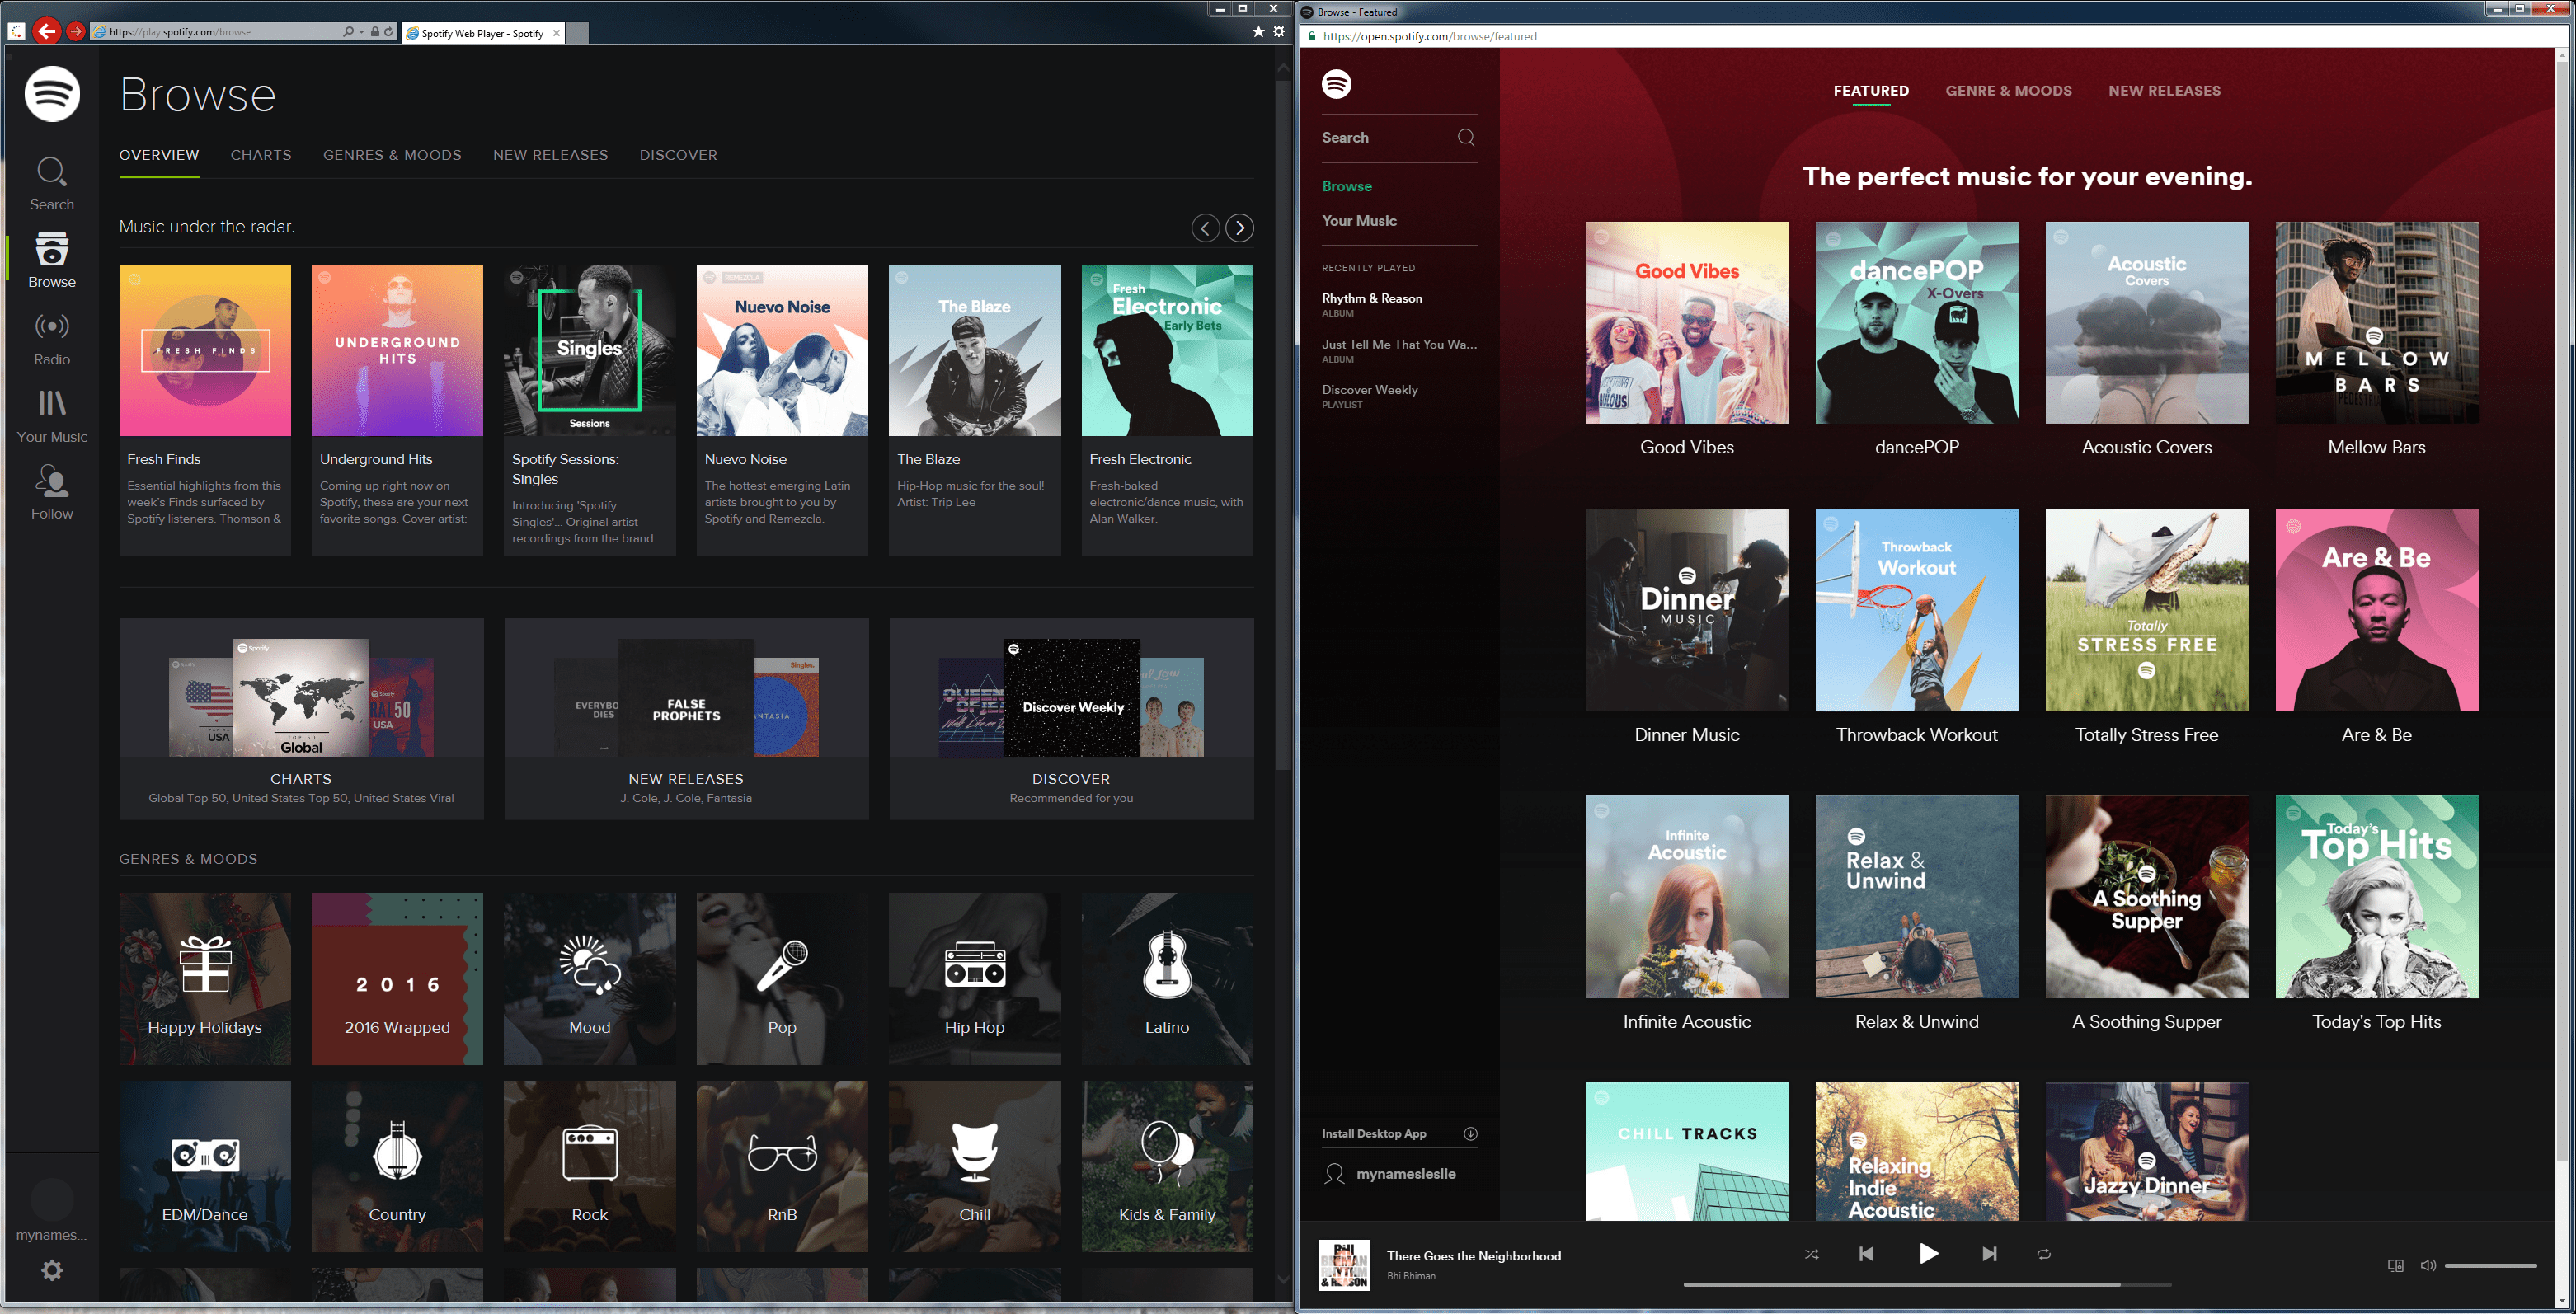Show previous featured playlists with left arrow
This screenshot has width=2576, height=1314.
pos(1205,228)
